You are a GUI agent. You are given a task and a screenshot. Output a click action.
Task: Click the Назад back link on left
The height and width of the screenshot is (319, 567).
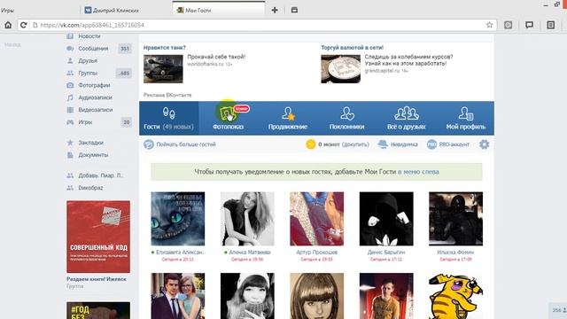[12, 45]
